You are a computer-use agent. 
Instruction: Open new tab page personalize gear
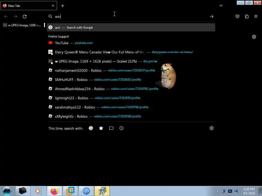point(254,37)
